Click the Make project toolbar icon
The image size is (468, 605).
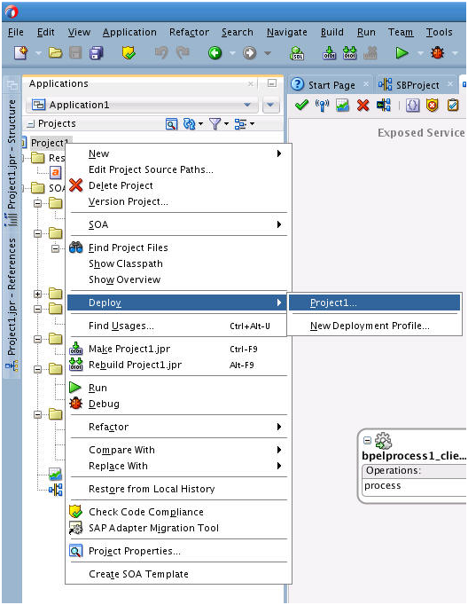coord(329,53)
